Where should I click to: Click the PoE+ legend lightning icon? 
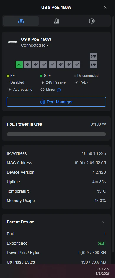[76, 83]
